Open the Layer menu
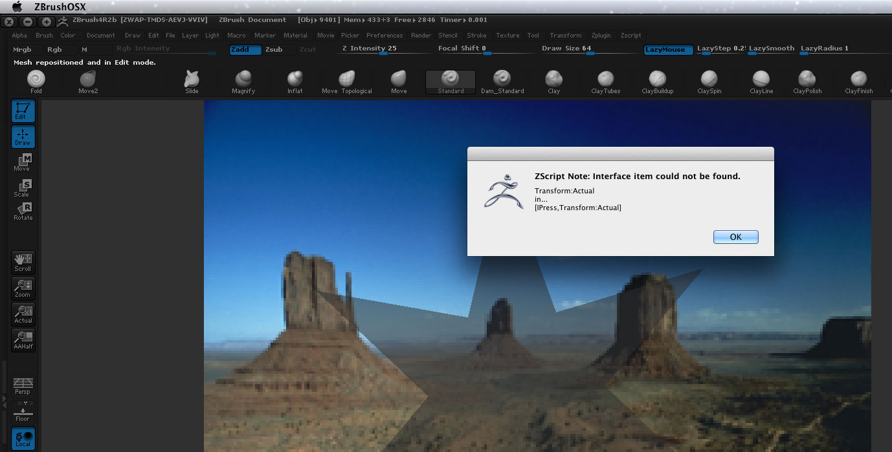This screenshot has height=452, width=892. pyautogui.click(x=190, y=36)
